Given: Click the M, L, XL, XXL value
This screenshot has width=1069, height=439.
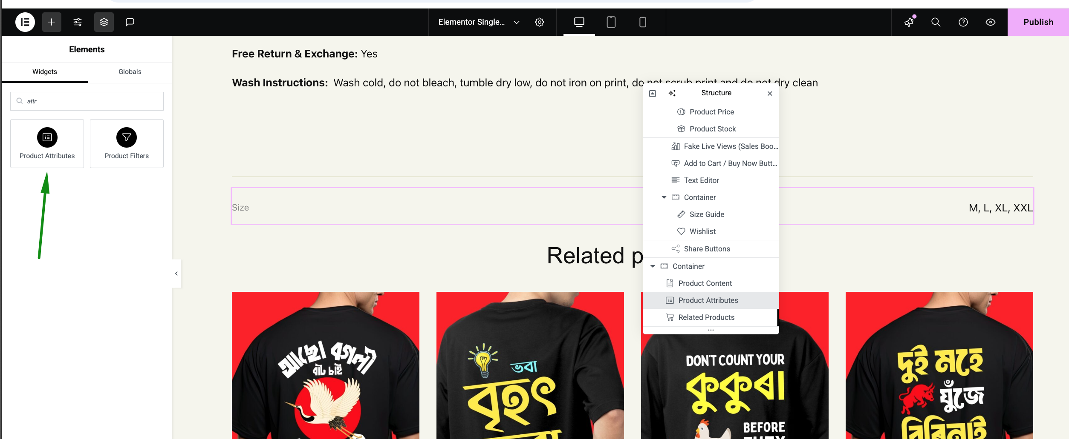Looking at the screenshot, I should (x=1001, y=208).
